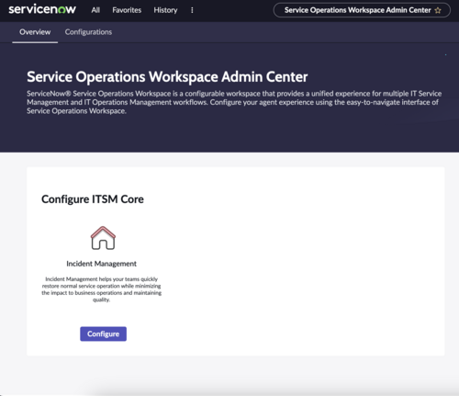The image size is (459, 396).
Task: Switch to the Overview tab
Action: click(x=35, y=32)
